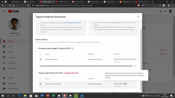Click the address bar URL
175x98 pixels.
[63, 5]
